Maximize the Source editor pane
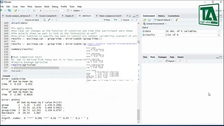Image resolution: width=224 pixels, height=126 pixels. (x=137, y=16)
